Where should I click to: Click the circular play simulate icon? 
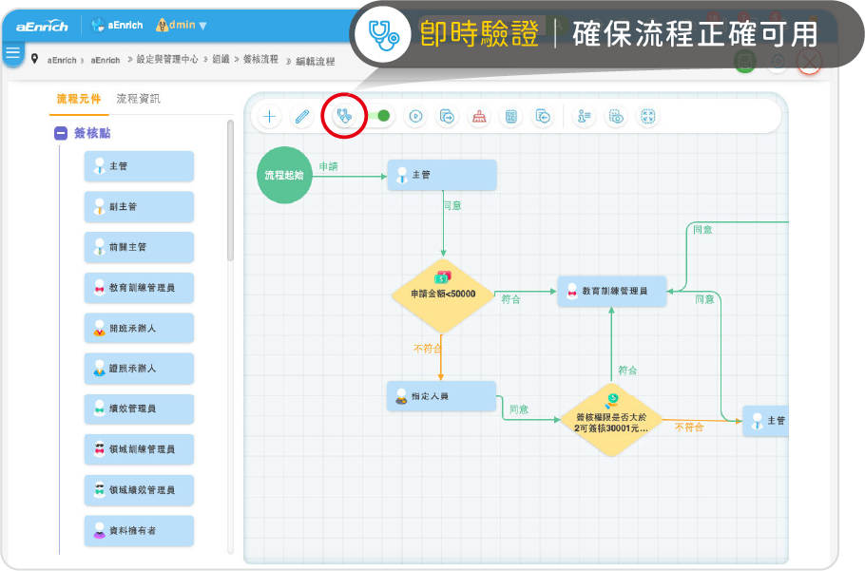[416, 116]
